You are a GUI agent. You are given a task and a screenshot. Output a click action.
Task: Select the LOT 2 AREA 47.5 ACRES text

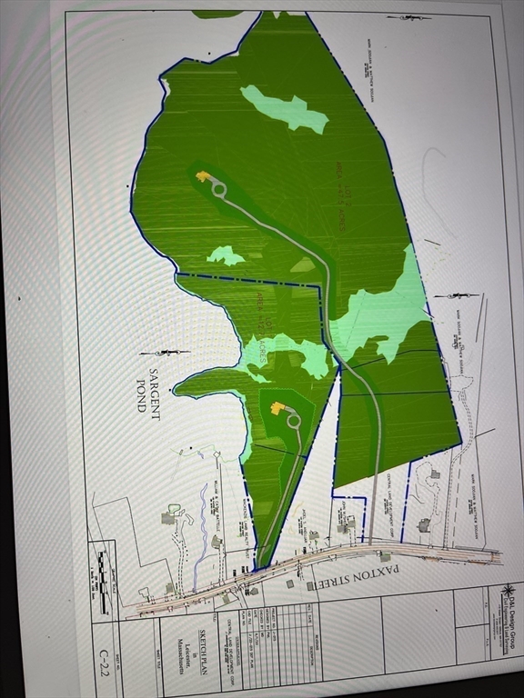click(x=340, y=195)
